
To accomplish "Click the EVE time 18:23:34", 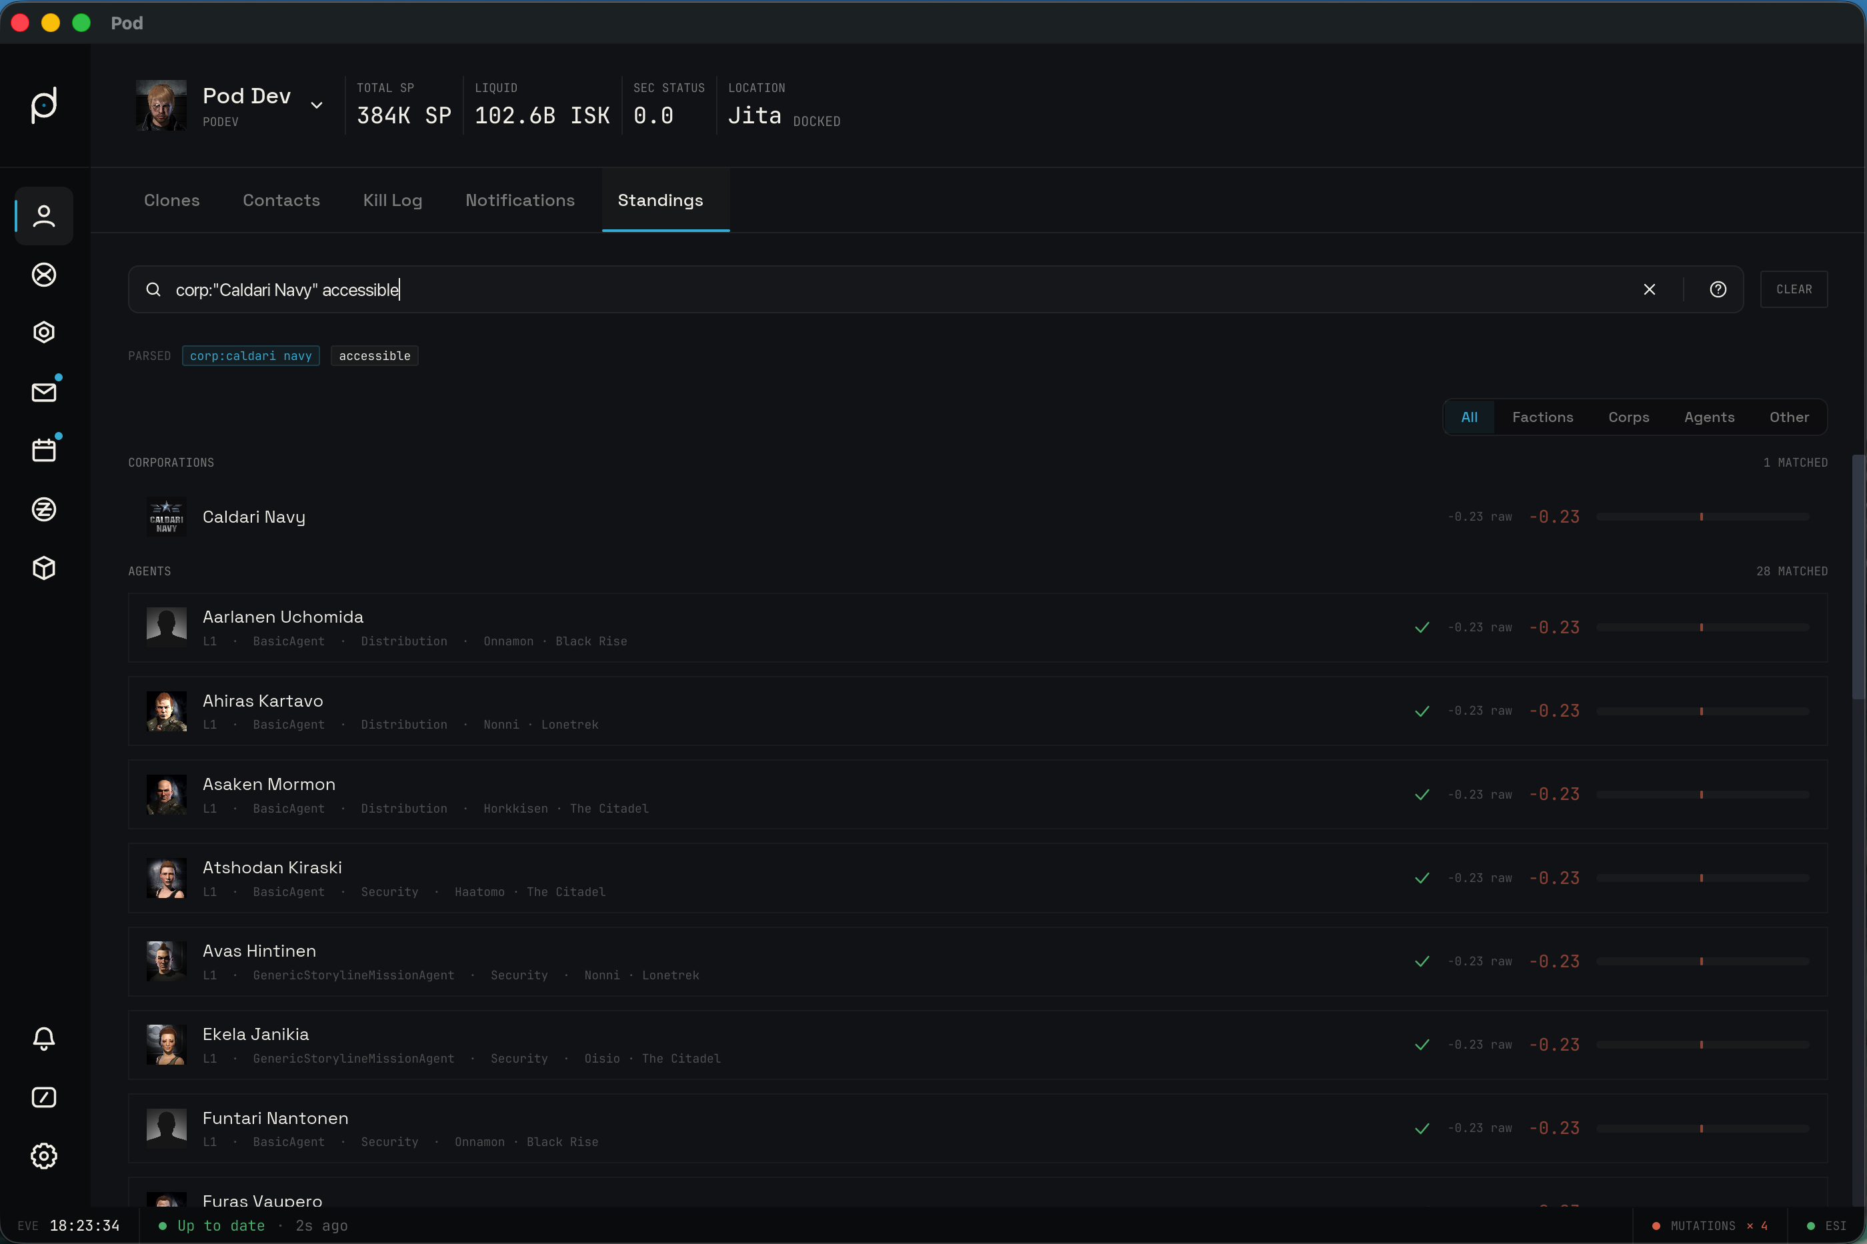I will pos(84,1226).
